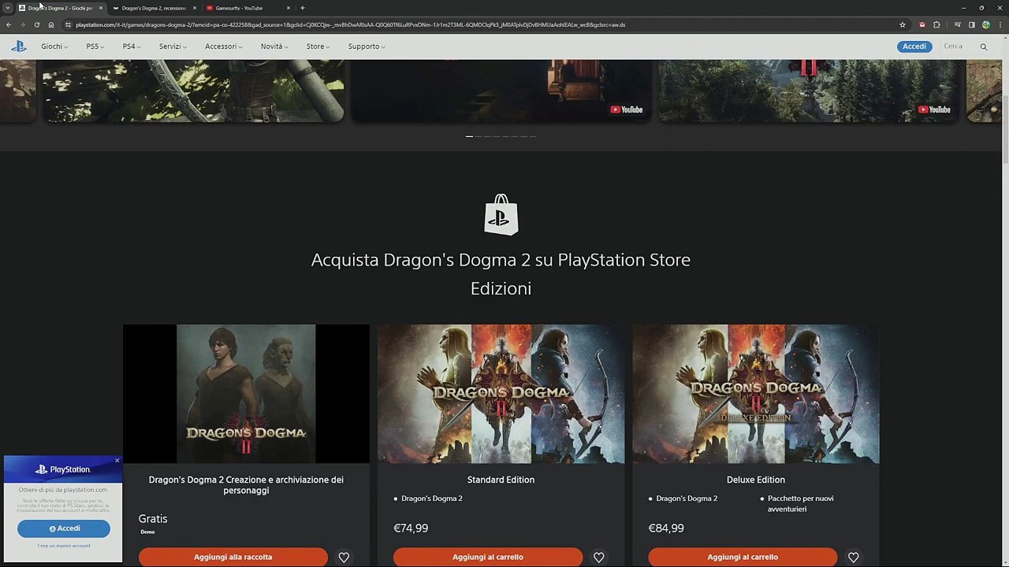Open the Standard Edition cover image
The width and height of the screenshot is (1009, 567).
click(x=501, y=394)
